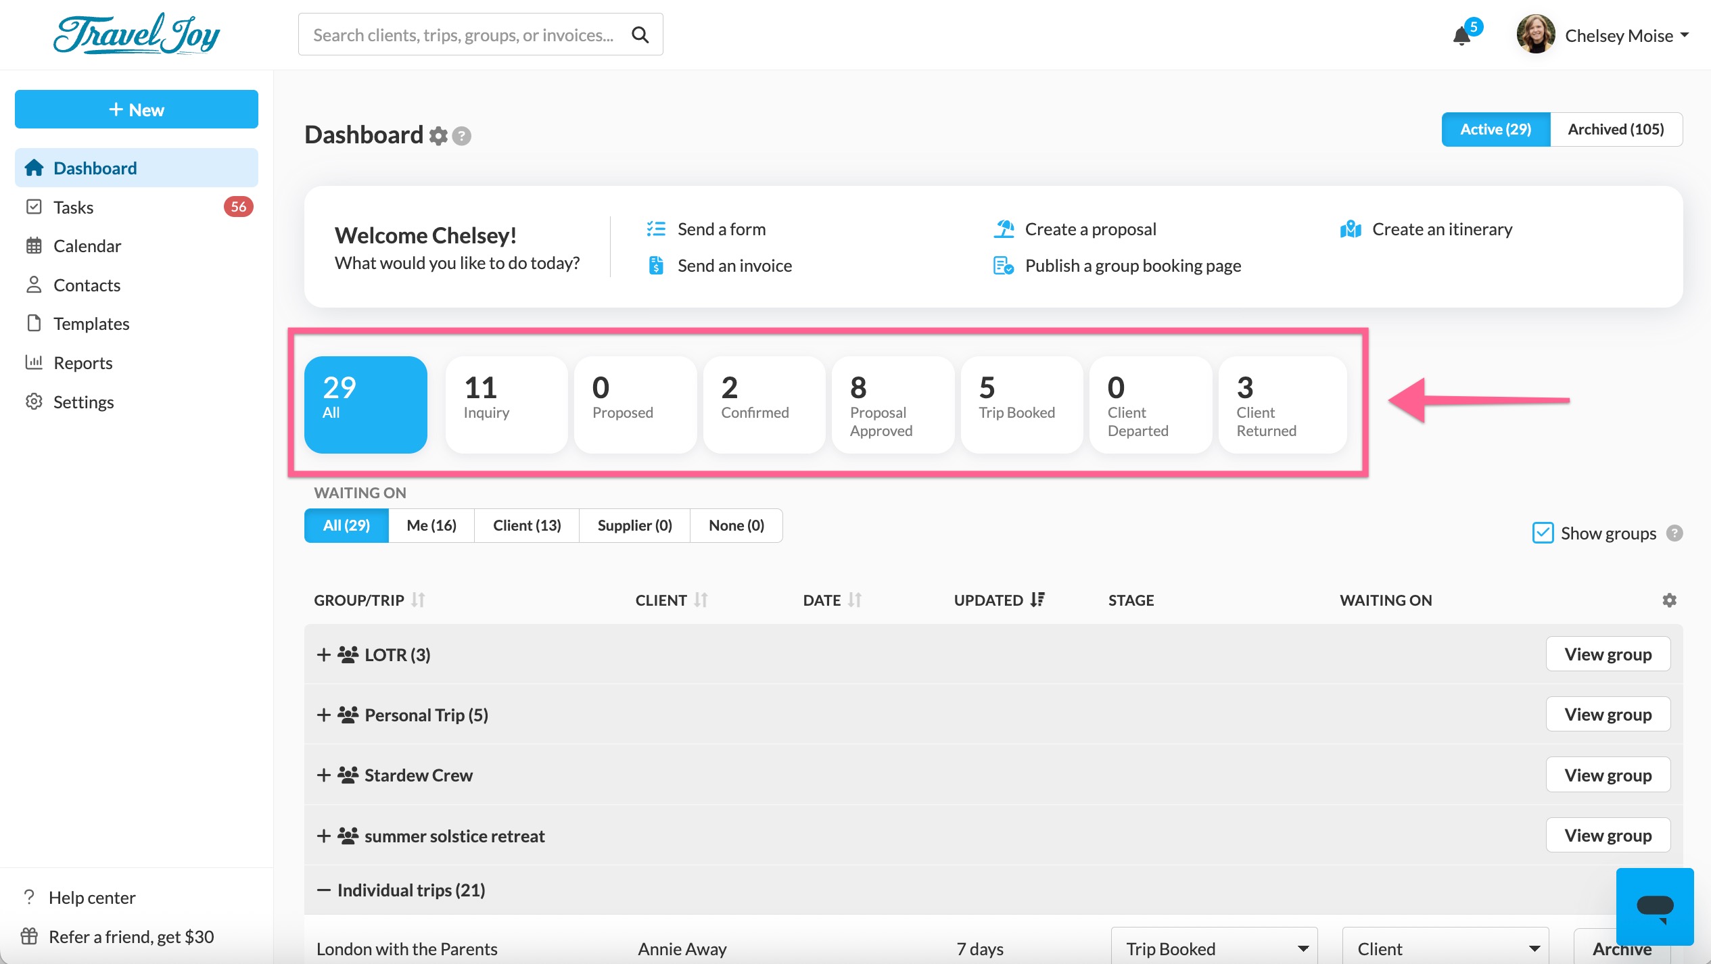Switch to Archived (105) trips

pyautogui.click(x=1615, y=129)
